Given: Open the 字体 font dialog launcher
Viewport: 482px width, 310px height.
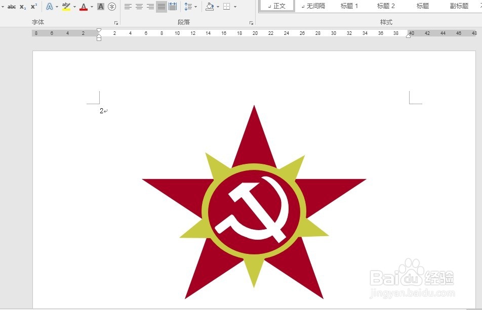Looking at the screenshot, I should 116,23.
